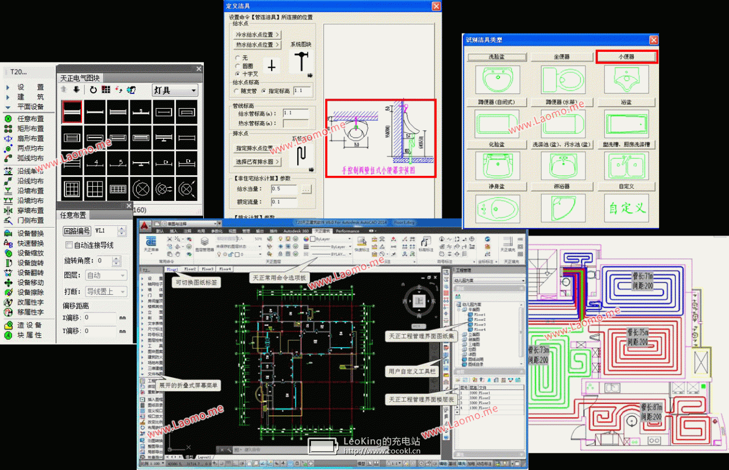Image resolution: width=729 pixels, height=470 pixels.
Task: Click the 旋转角度 spinner arrows
Action: (x=117, y=261)
